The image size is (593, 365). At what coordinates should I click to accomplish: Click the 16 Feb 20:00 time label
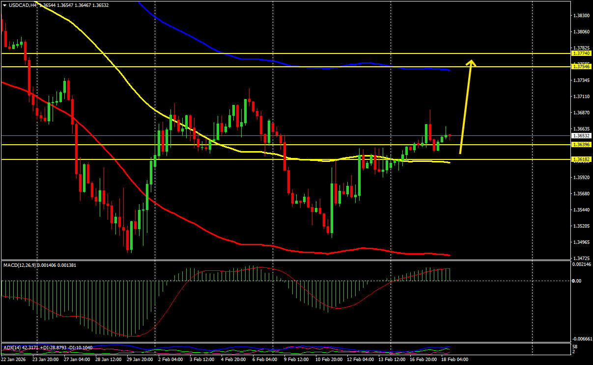[424, 360]
